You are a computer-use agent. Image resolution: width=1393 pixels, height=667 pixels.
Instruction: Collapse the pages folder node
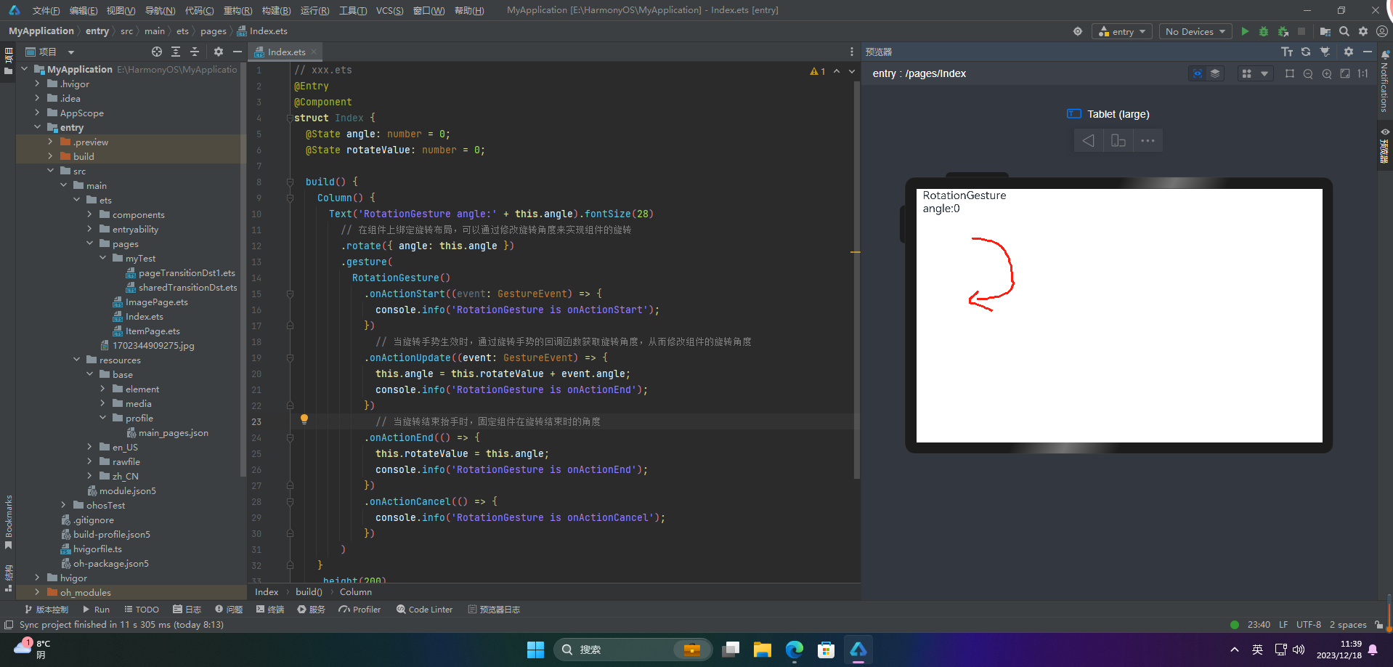click(x=89, y=243)
